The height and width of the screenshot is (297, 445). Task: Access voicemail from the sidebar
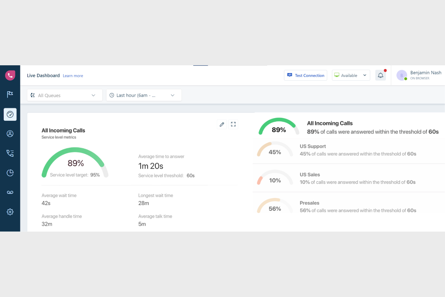tap(10, 192)
